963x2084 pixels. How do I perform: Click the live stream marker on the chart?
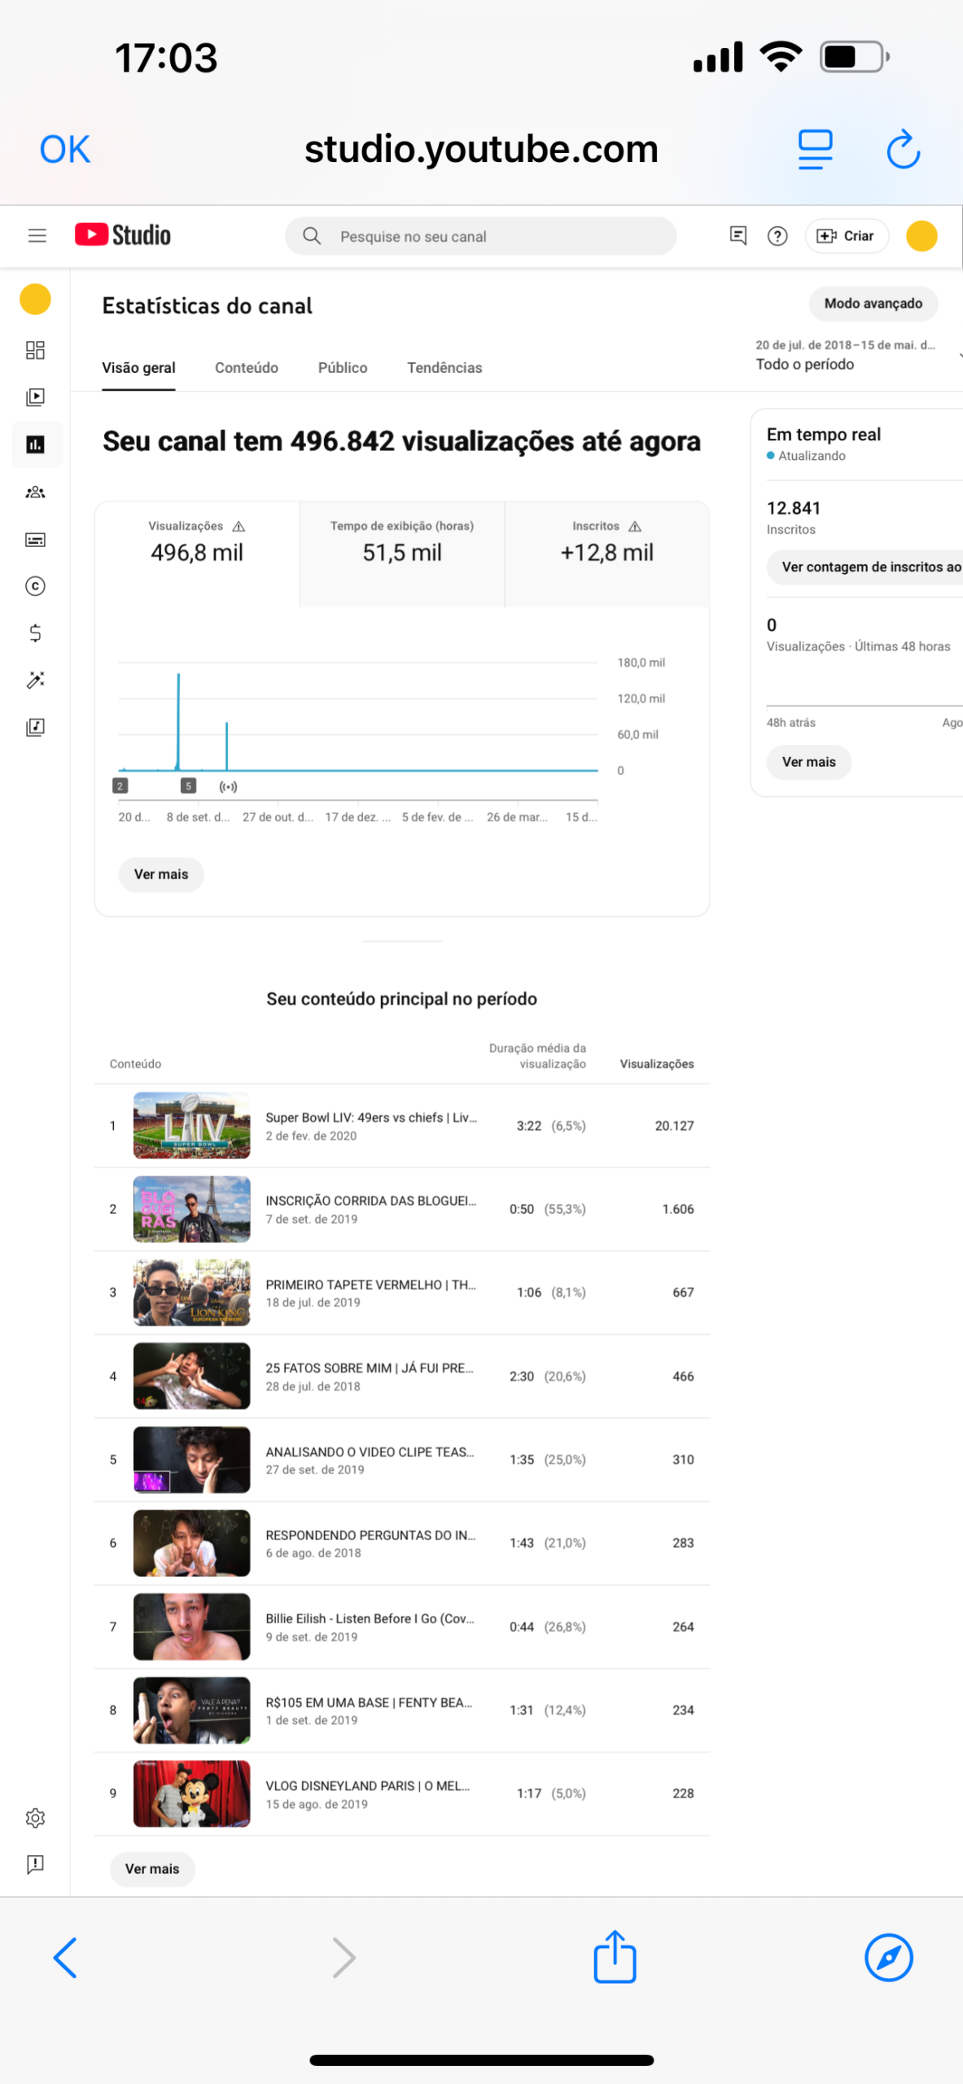(x=228, y=786)
